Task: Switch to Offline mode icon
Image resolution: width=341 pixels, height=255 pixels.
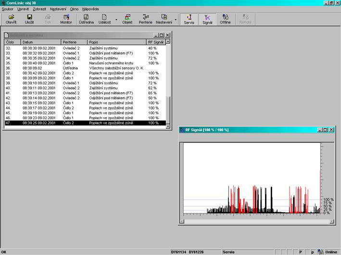Action: point(225,19)
